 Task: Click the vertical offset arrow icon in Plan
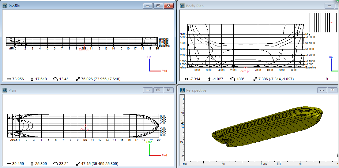32,164
